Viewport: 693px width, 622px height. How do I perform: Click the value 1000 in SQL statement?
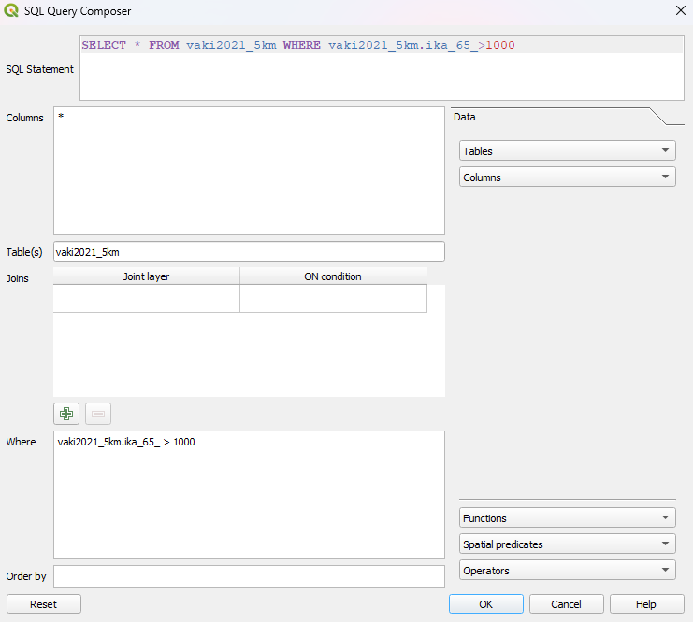pyautogui.click(x=500, y=45)
